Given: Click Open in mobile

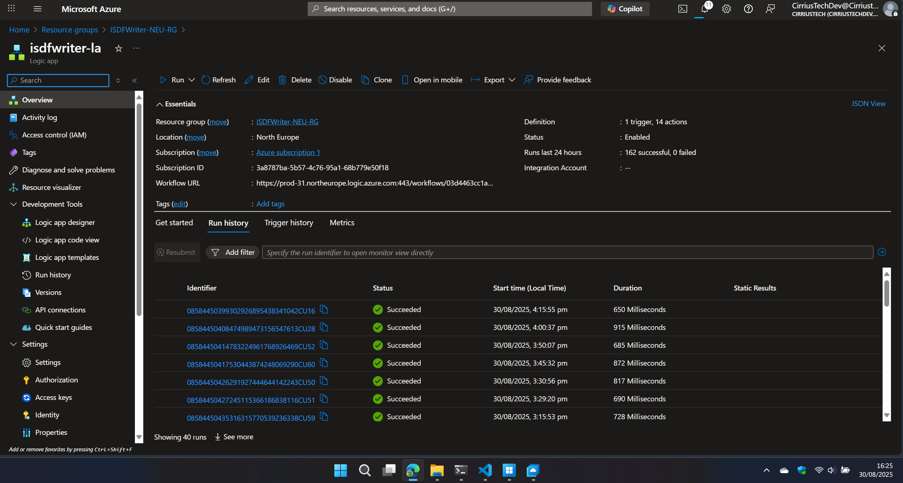Looking at the screenshot, I should [x=432, y=80].
